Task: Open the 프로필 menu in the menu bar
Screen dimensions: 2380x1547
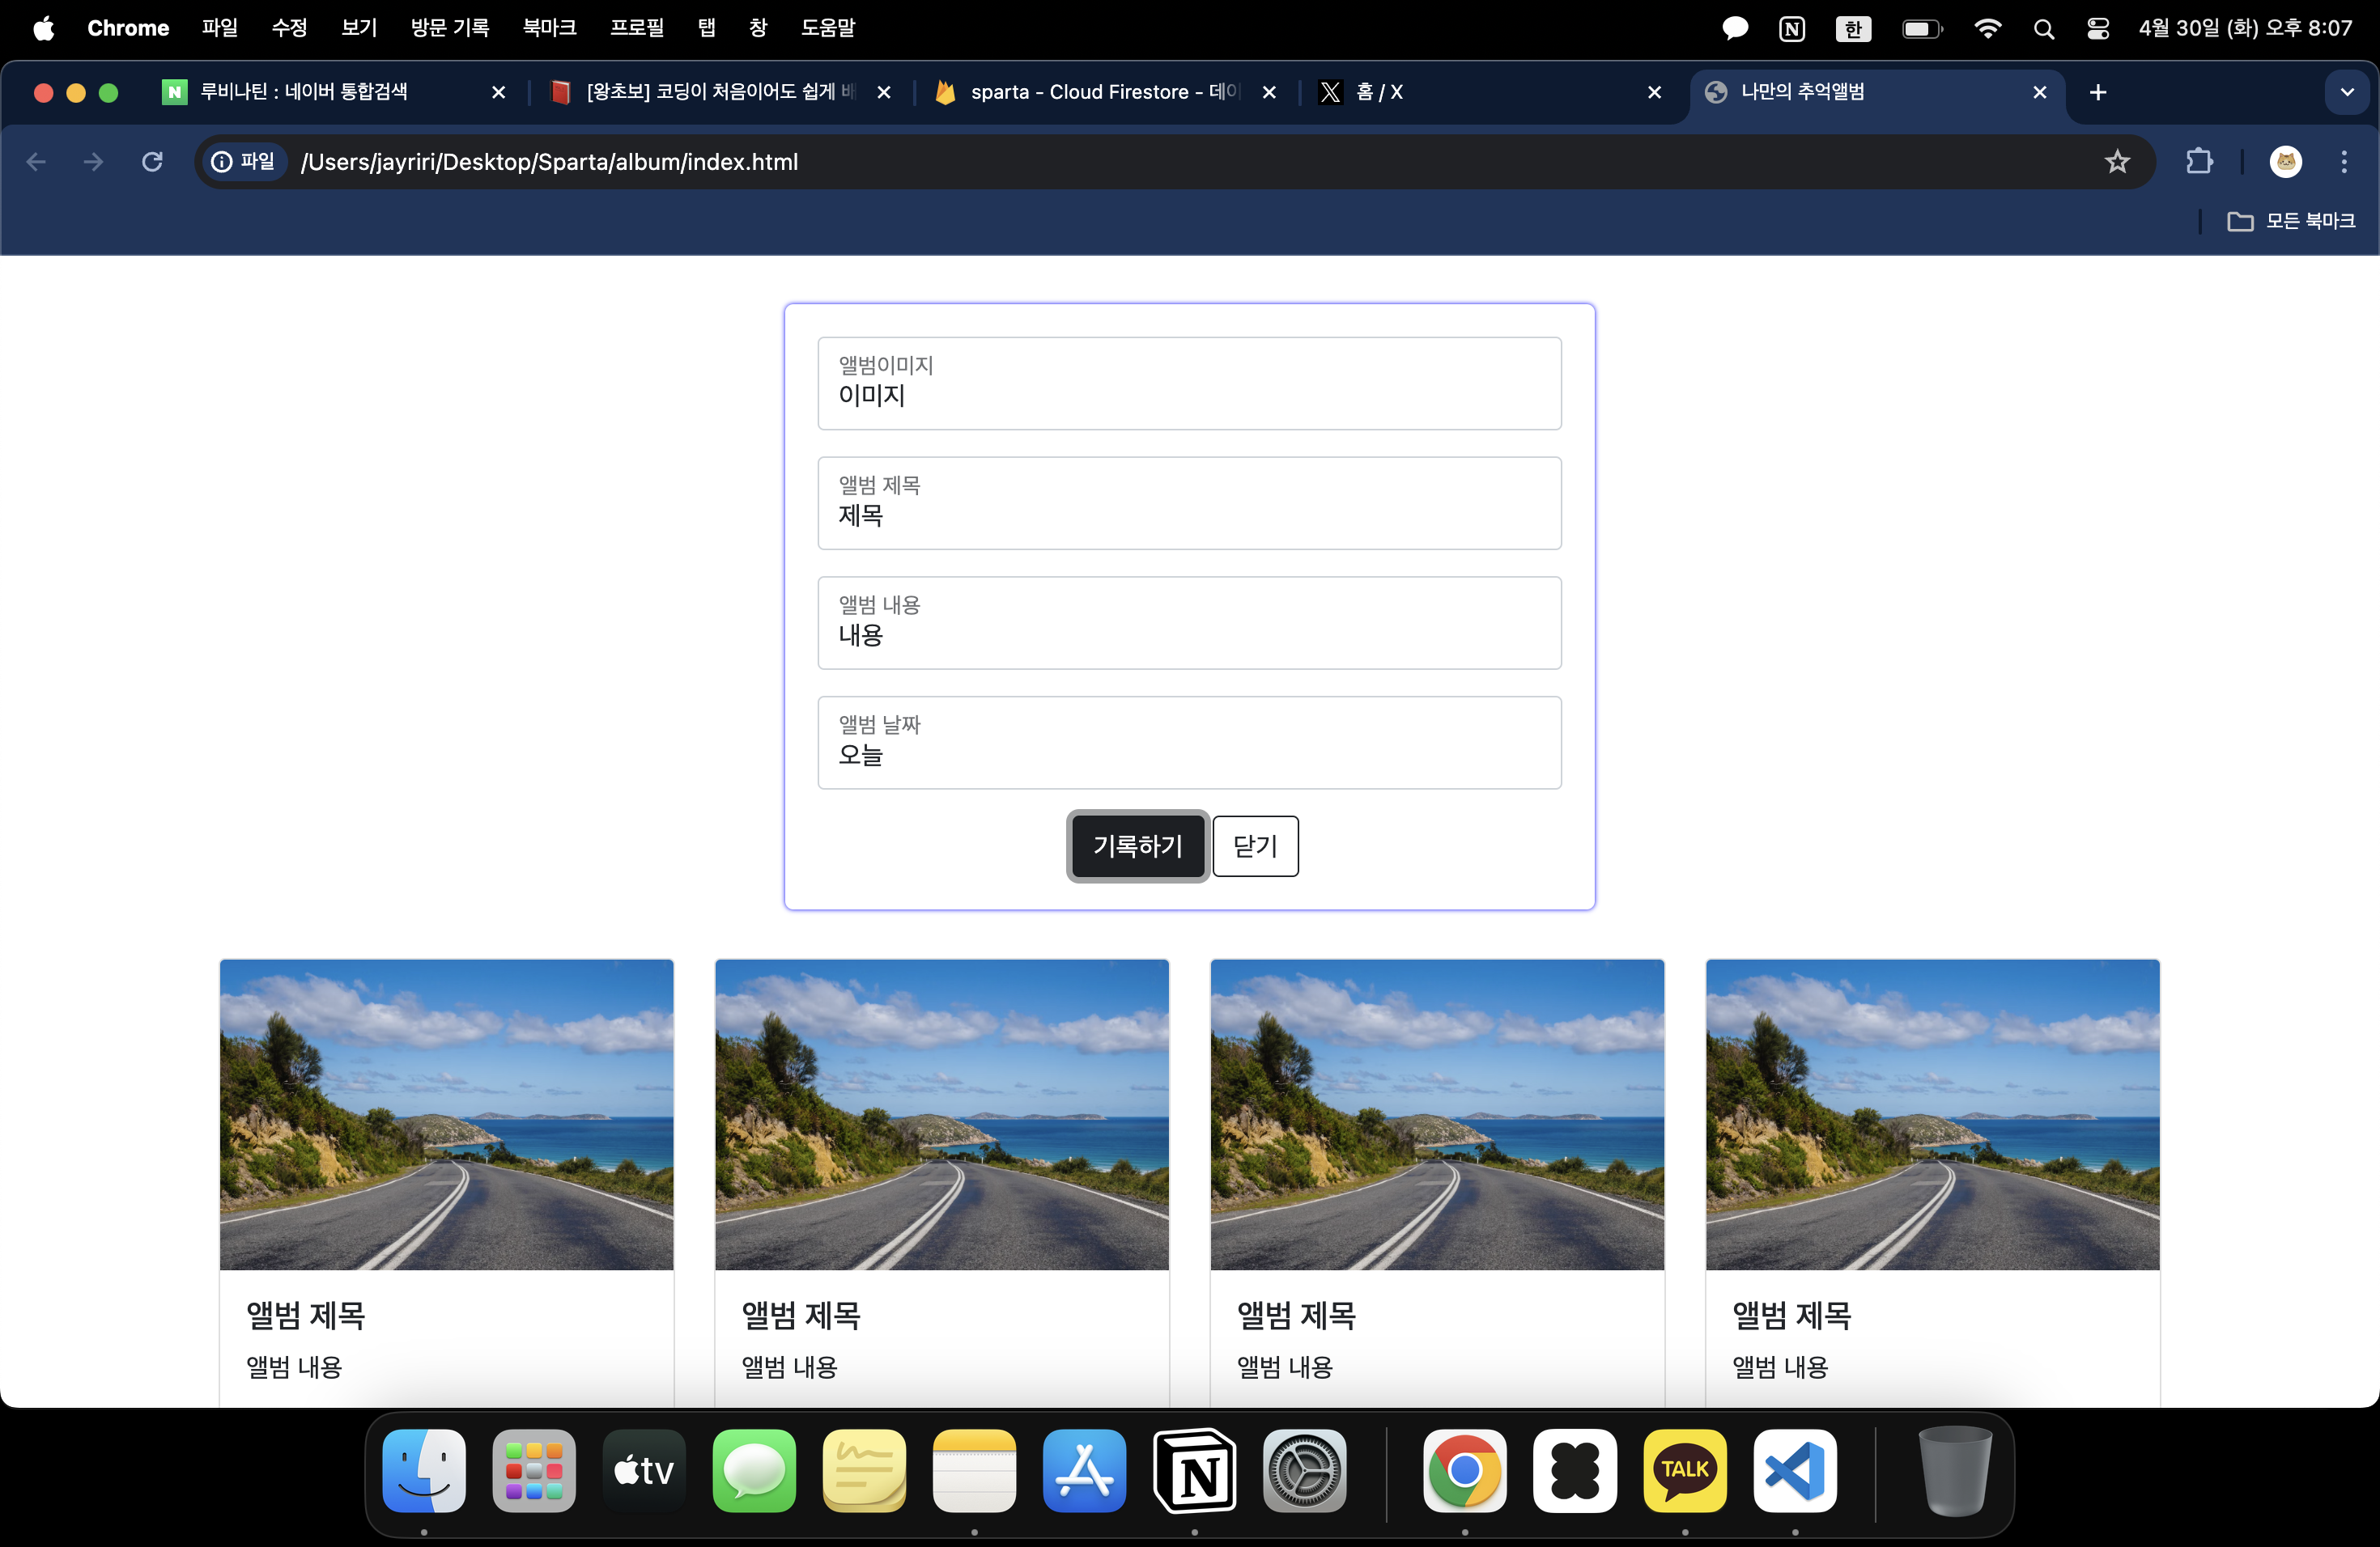Action: click(637, 28)
